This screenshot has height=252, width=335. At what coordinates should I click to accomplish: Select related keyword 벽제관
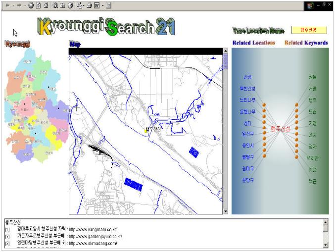(x=313, y=158)
